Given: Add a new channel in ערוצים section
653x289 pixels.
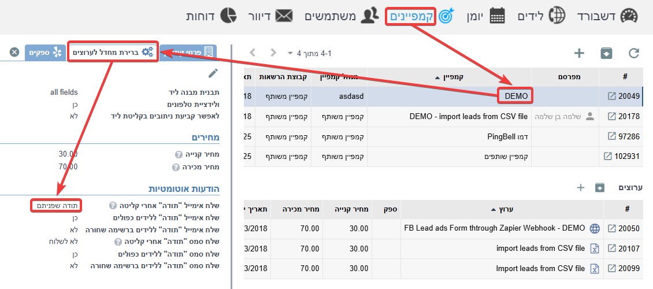Looking at the screenshot, I should [581, 187].
